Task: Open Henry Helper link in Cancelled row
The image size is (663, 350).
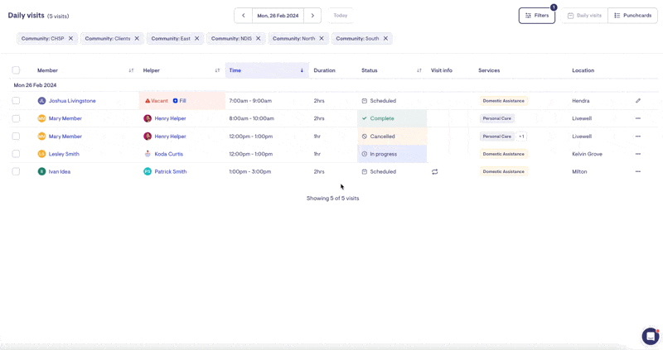Action: tap(170, 137)
